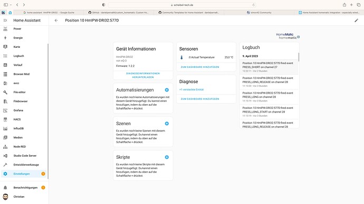Image resolution: width=364 pixels, height=204 pixels.
Task: Show the Safari tab overview icon
Action: [359, 5]
